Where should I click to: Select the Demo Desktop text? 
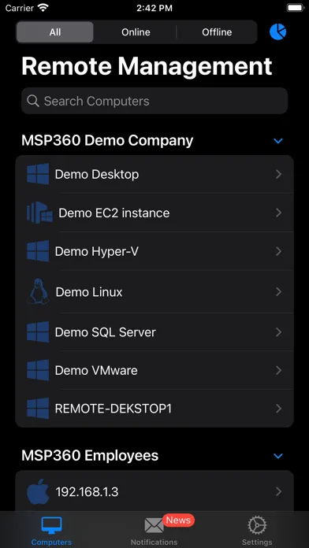[97, 174]
